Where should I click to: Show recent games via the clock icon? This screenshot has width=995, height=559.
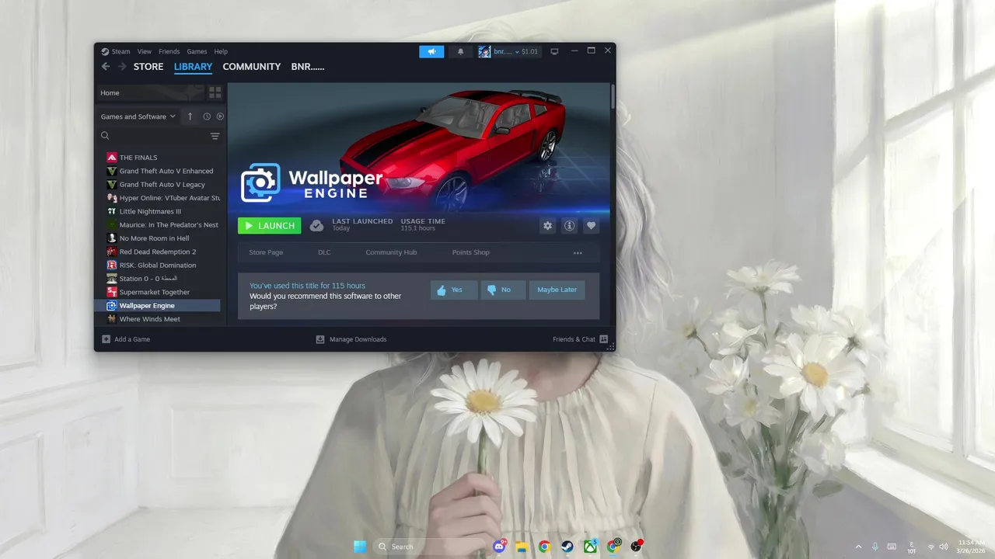(207, 116)
